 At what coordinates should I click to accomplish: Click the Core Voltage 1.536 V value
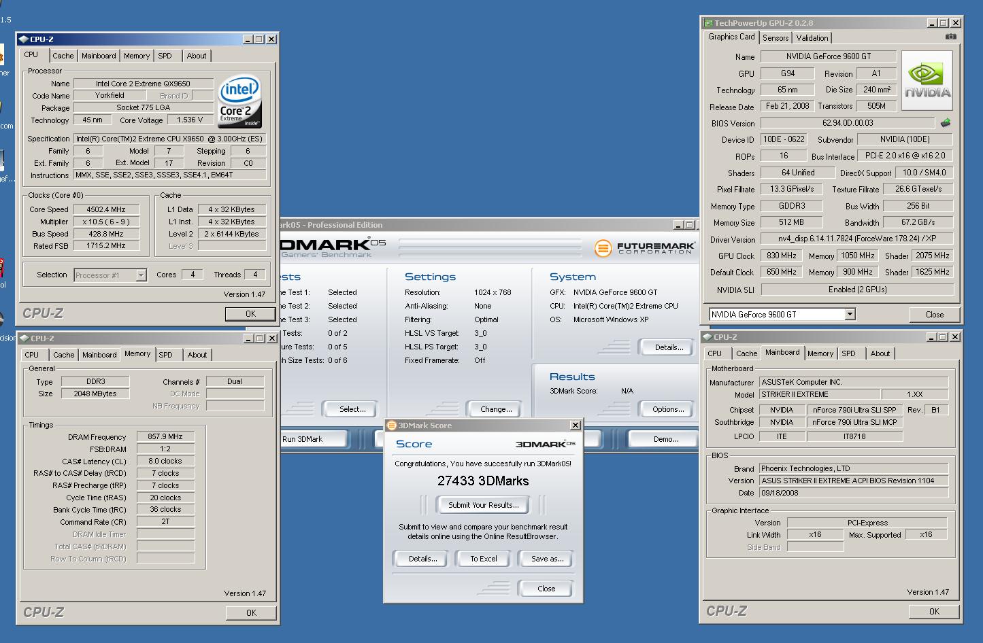(190, 120)
